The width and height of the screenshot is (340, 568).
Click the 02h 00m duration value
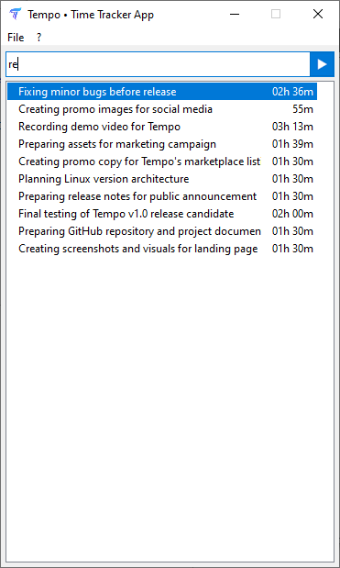point(292,214)
